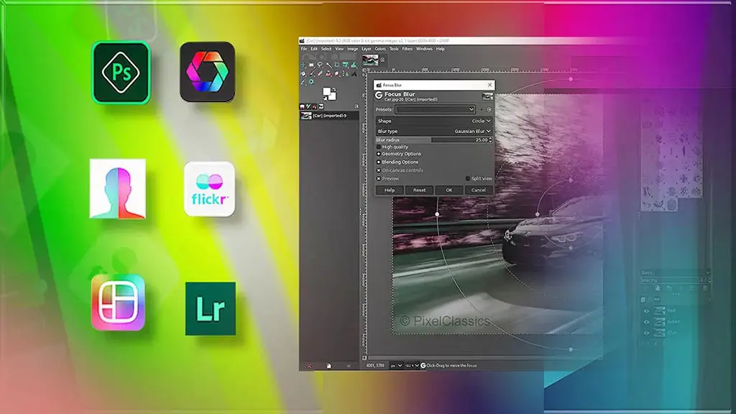Open the px unit dropdown in status bar
The height and width of the screenshot is (414, 736).
[396, 366]
